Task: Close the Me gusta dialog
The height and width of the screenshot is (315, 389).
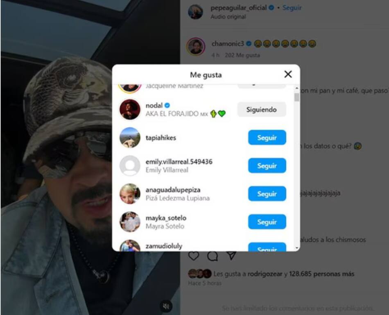Action: (x=288, y=74)
